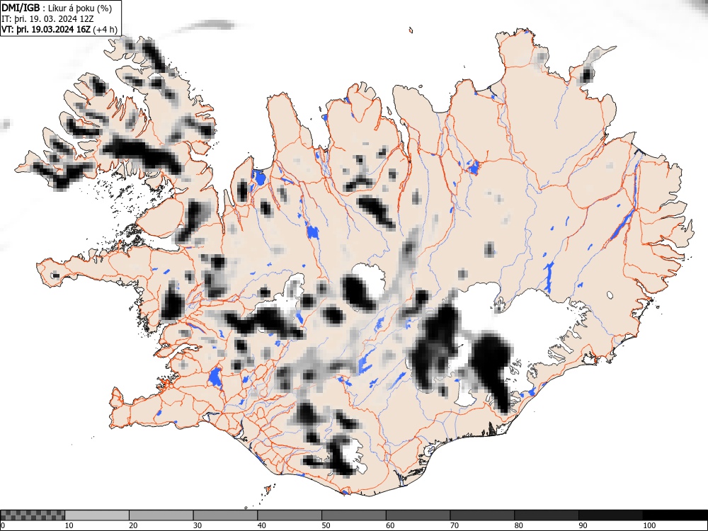Click the legend label '30'
The width and height of the screenshot is (708, 531).
198,525
